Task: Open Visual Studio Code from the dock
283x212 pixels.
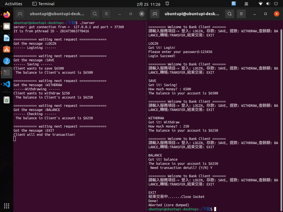Action: click(x=7, y=84)
